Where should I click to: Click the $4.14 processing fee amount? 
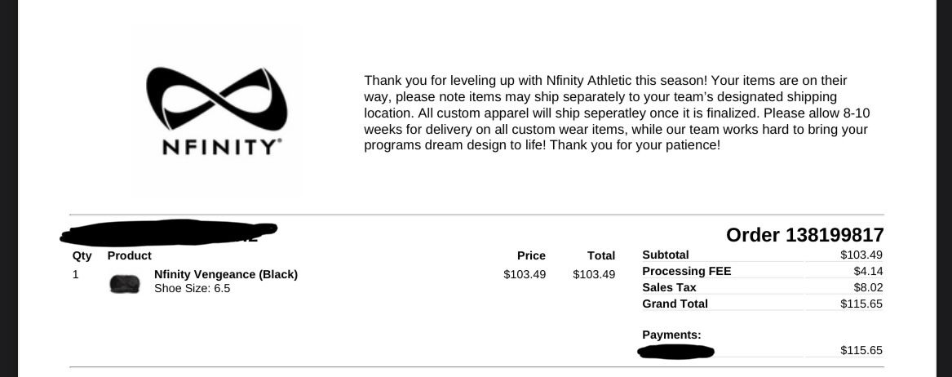(x=868, y=272)
